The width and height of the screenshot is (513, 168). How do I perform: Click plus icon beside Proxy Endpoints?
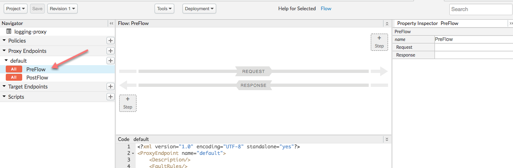[110, 51]
